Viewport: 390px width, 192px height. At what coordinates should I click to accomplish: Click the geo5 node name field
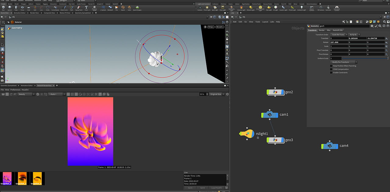(x=344, y=26)
